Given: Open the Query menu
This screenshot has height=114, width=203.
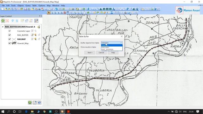Looking at the screenshot, I should (28, 6).
